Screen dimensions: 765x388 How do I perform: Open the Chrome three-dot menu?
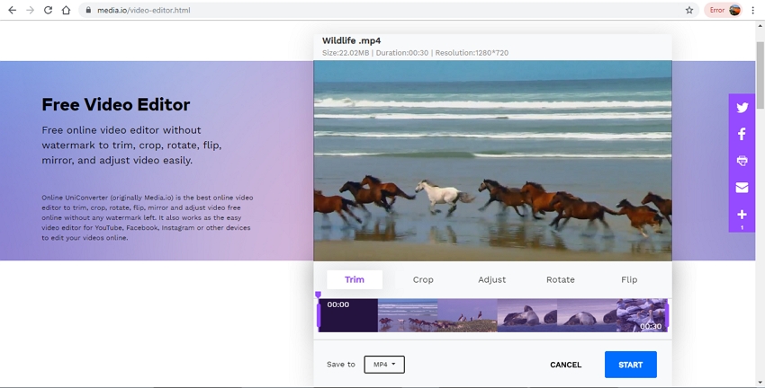point(753,11)
